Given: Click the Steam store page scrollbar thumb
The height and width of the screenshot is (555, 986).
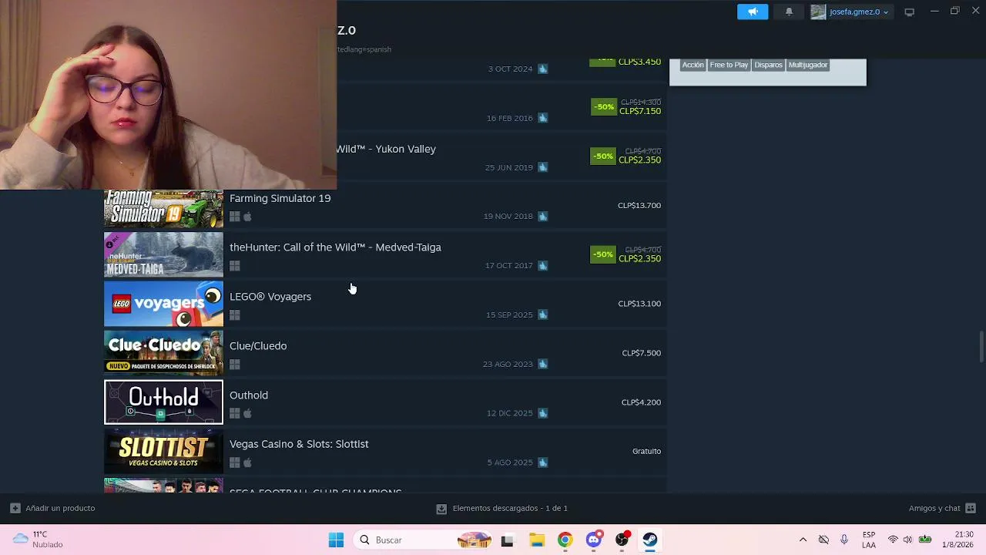Looking at the screenshot, I should coord(981,346).
